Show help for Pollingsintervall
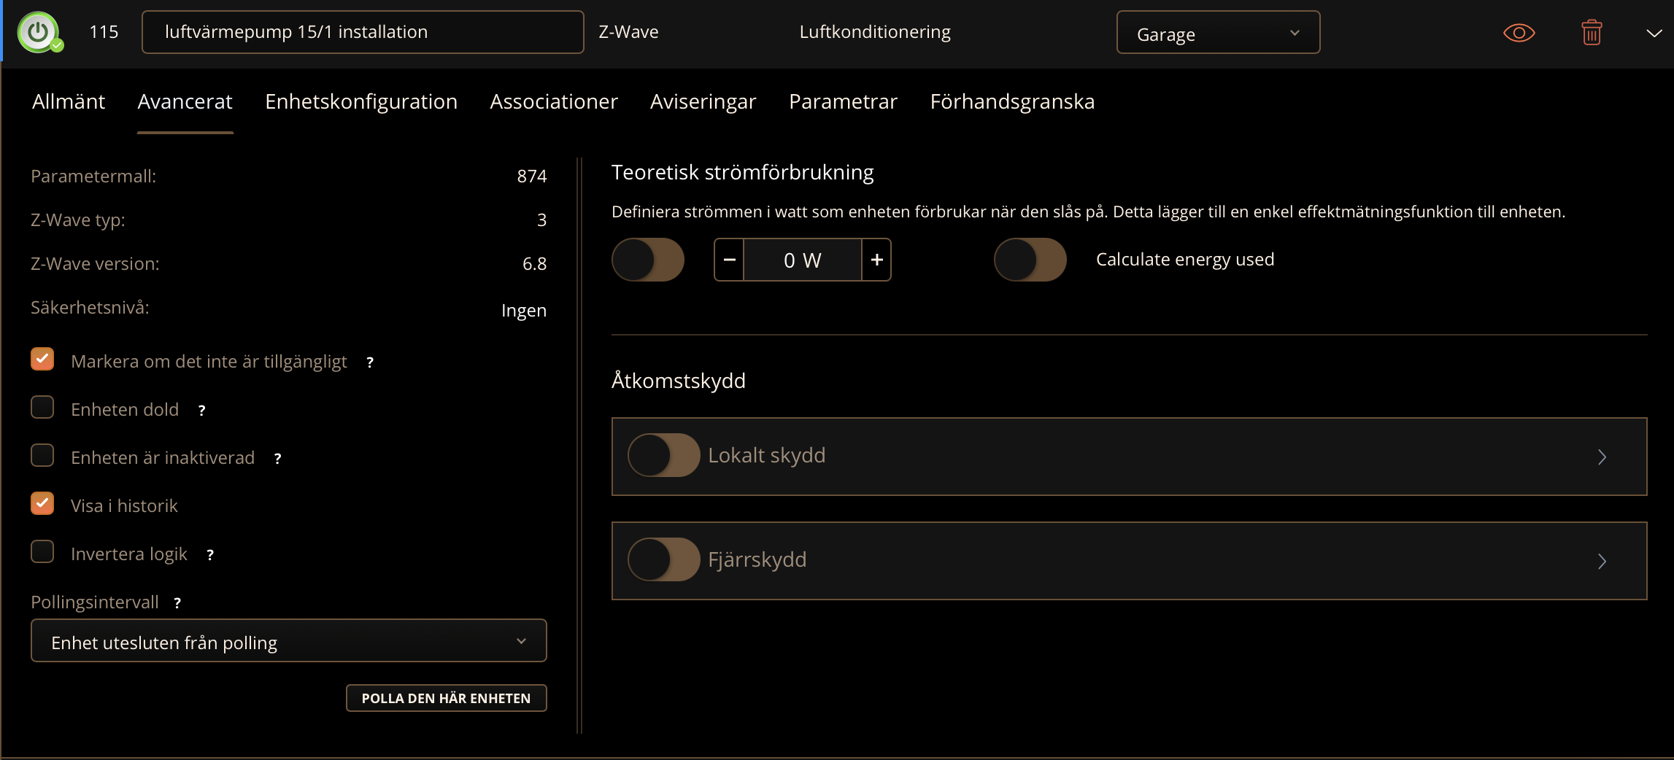1674x760 pixels. tap(177, 603)
